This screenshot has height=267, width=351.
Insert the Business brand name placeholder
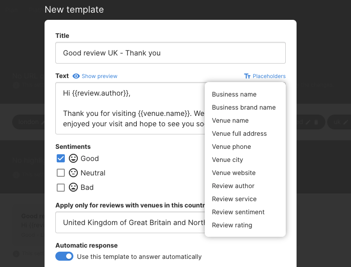[243, 107]
